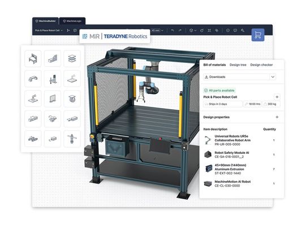Screen dimensions: 305x228
Task: Click the 18:00 Hrs assembly time chip
Action: click(252, 104)
